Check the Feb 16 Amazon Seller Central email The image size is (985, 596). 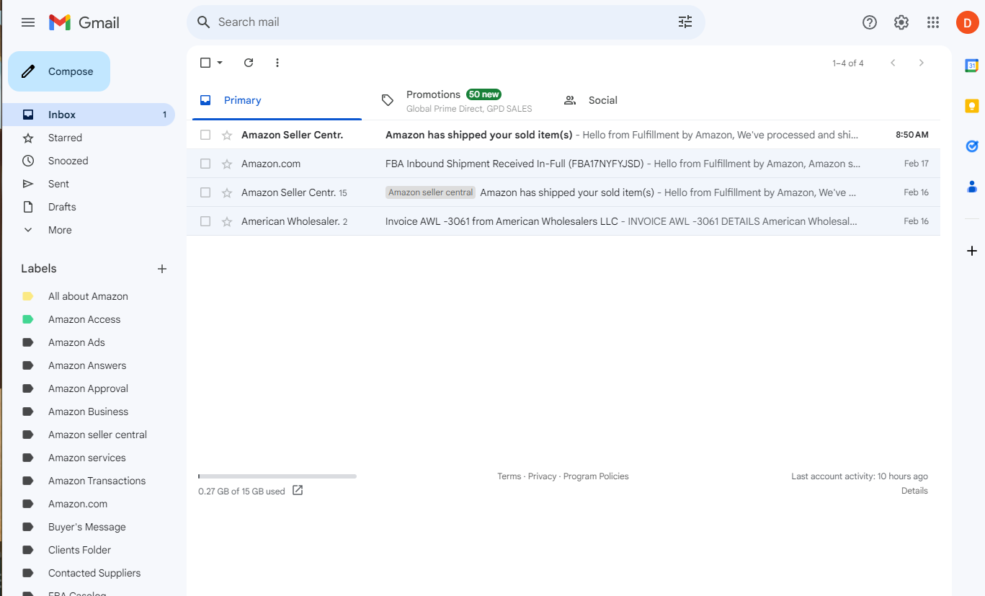[205, 192]
